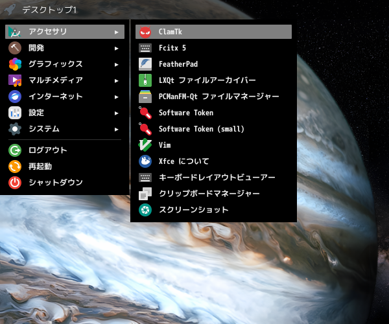Viewport: 389px width, 324px height.
Task: Click the インターネット globe icon
Action: [x=15, y=97]
